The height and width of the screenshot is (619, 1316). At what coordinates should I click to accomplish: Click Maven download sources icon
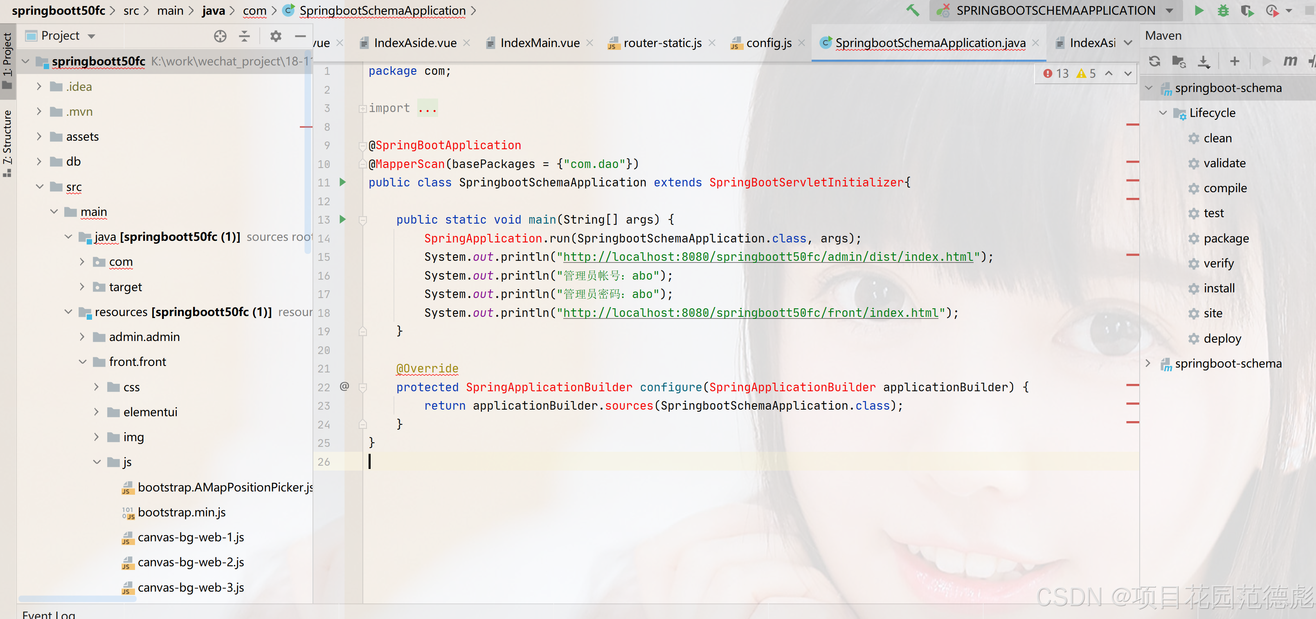[x=1204, y=61]
